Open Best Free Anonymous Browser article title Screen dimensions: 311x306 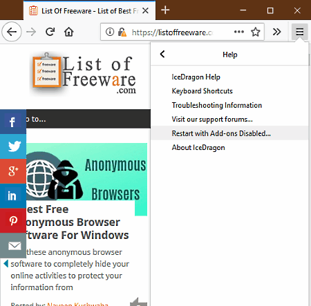(77, 222)
